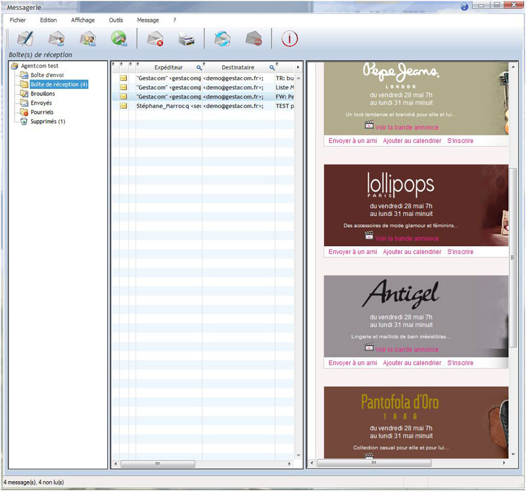This screenshot has height=491, width=526.
Task: Select the Boîte de réception (4) folder
Action: (59, 84)
